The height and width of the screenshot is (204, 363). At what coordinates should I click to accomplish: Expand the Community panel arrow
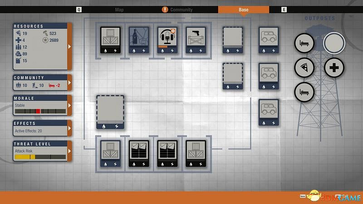69,83
